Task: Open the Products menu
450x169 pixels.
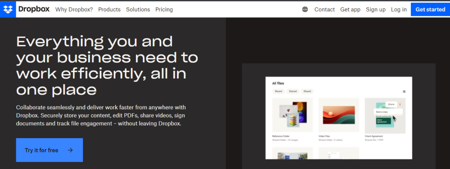Action: coord(109,10)
